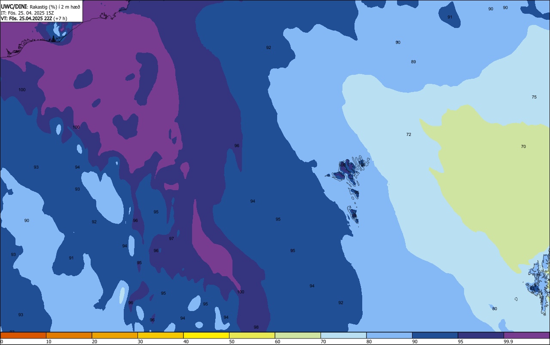The width and height of the screenshot is (550, 345).
Task: Click the dark orange 0–10 legend swatch
Action: point(23,335)
